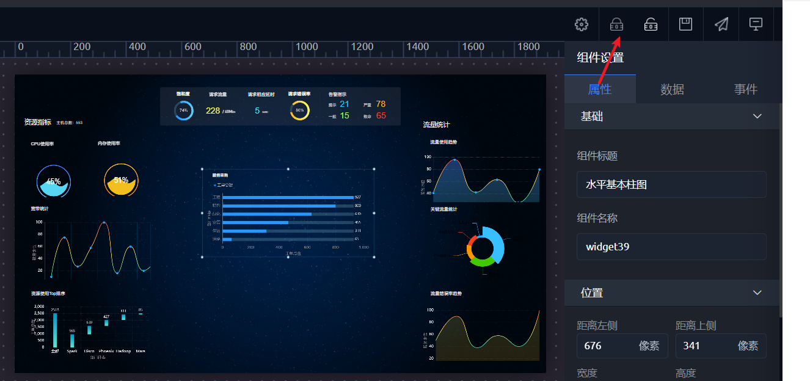This screenshot has width=810, height=381.
Task: Save the dashboard with floppy-disk icon
Action: click(x=686, y=24)
